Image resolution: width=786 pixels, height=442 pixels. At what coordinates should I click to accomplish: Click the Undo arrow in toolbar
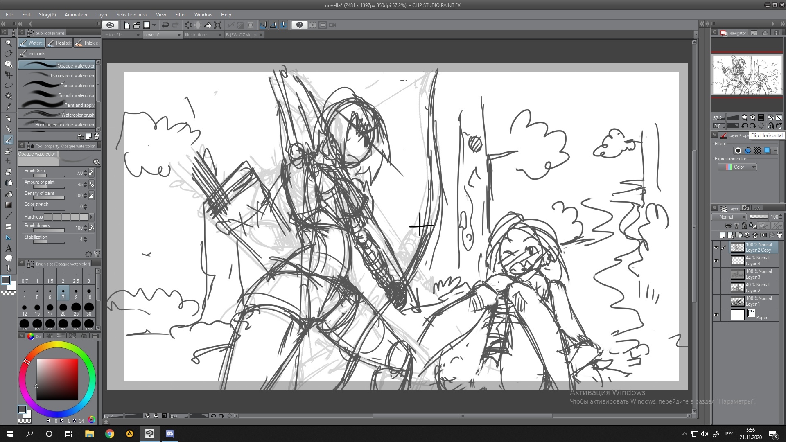tap(165, 25)
